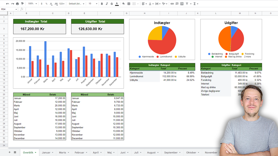Switch to the Februar sheet tab
This screenshot has width=278, height=156.
tap(79, 152)
